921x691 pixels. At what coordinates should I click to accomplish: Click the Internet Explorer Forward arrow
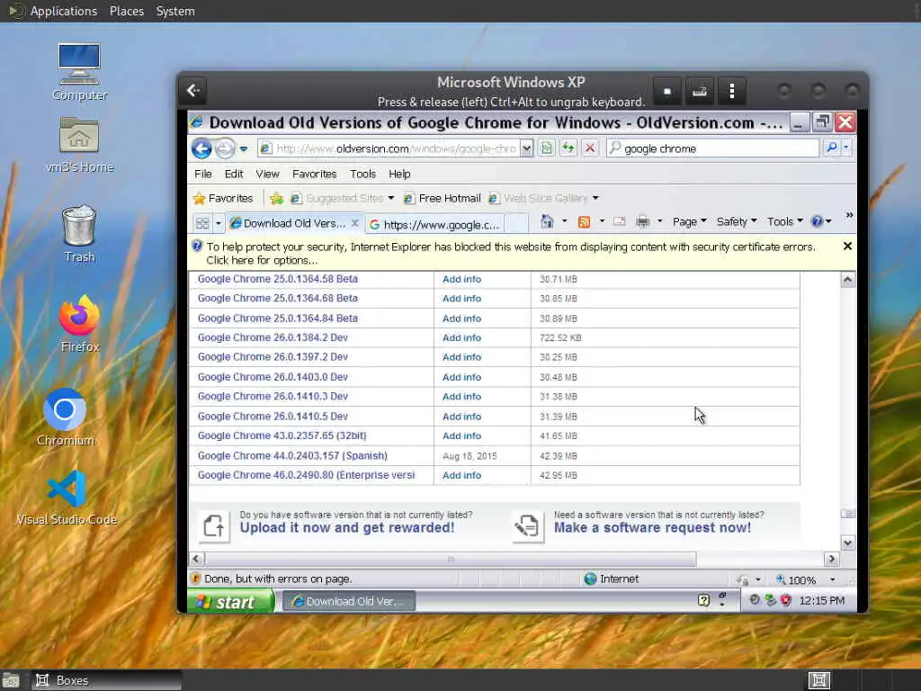tap(225, 148)
